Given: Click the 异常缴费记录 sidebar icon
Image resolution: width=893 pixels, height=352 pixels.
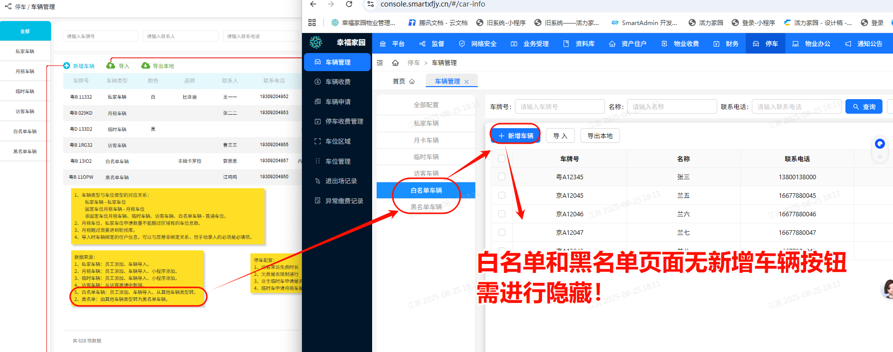Looking at the screenshot, I should pyautogui.click(x=318, y=201).
